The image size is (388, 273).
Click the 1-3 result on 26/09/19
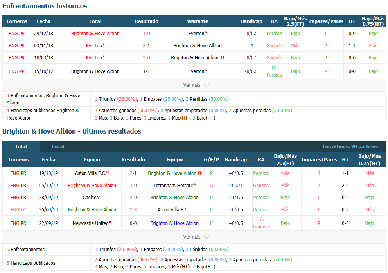pyautogui.click(x=133, y=209)
